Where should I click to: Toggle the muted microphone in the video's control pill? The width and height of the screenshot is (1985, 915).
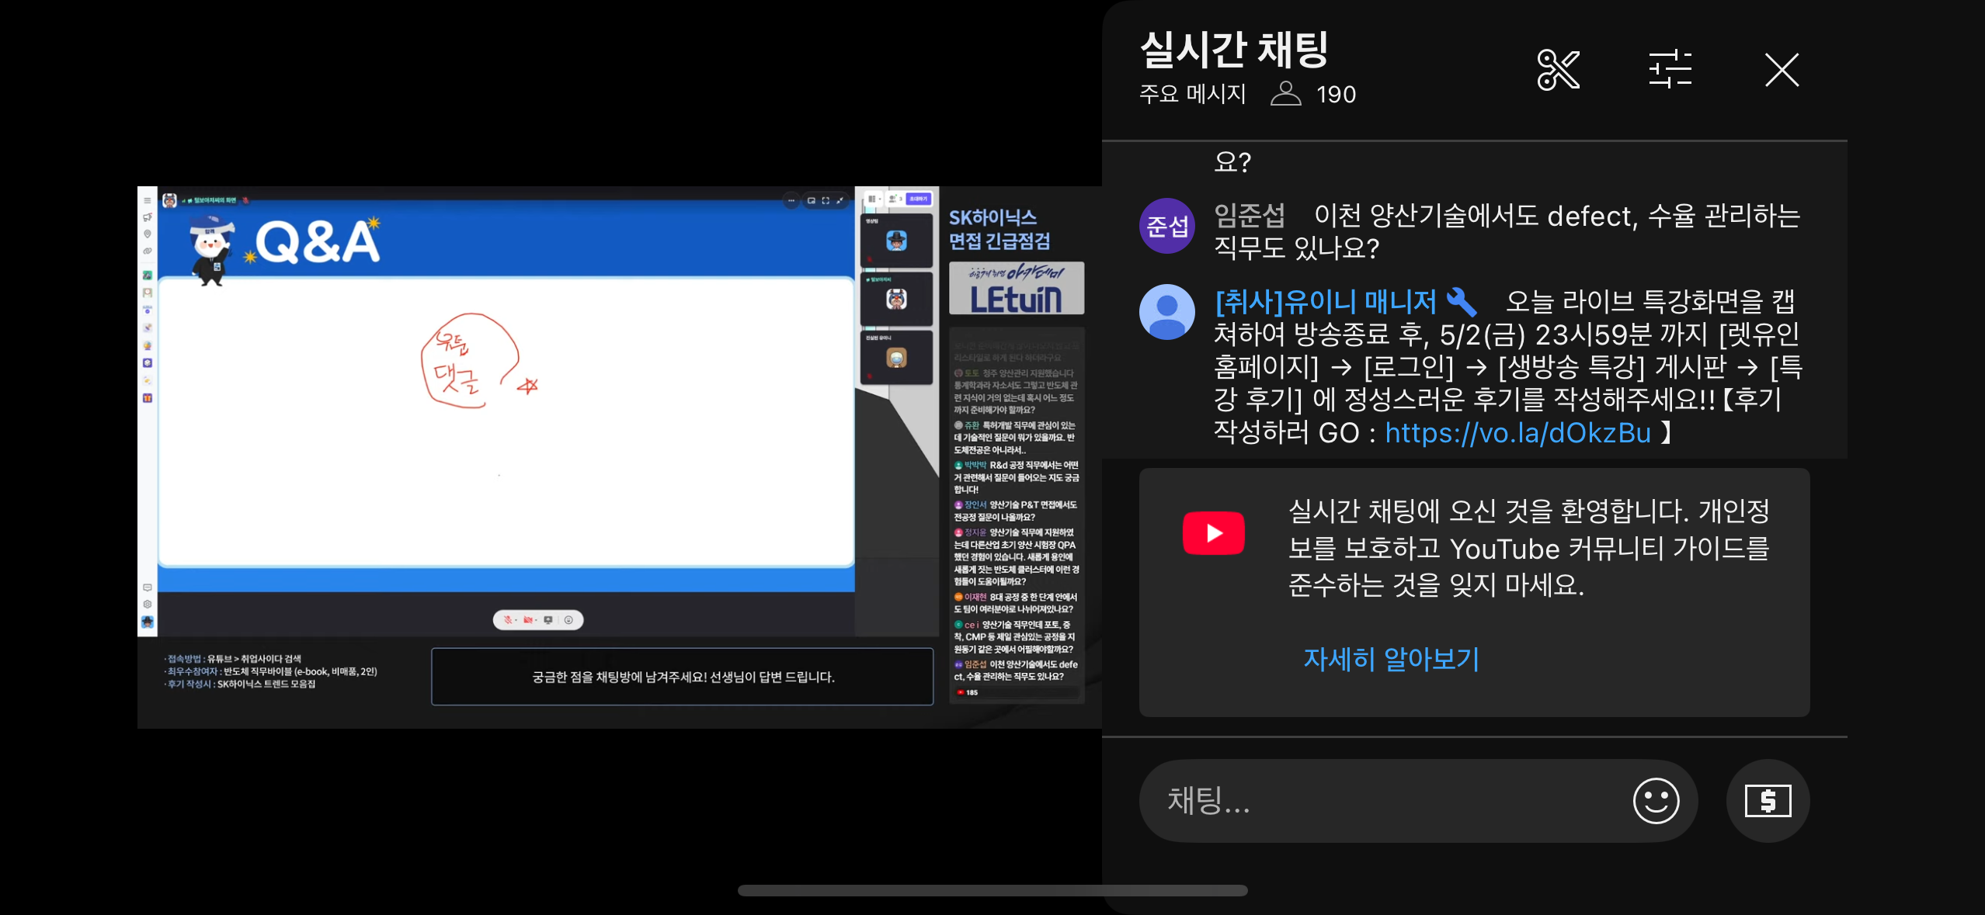509,620
